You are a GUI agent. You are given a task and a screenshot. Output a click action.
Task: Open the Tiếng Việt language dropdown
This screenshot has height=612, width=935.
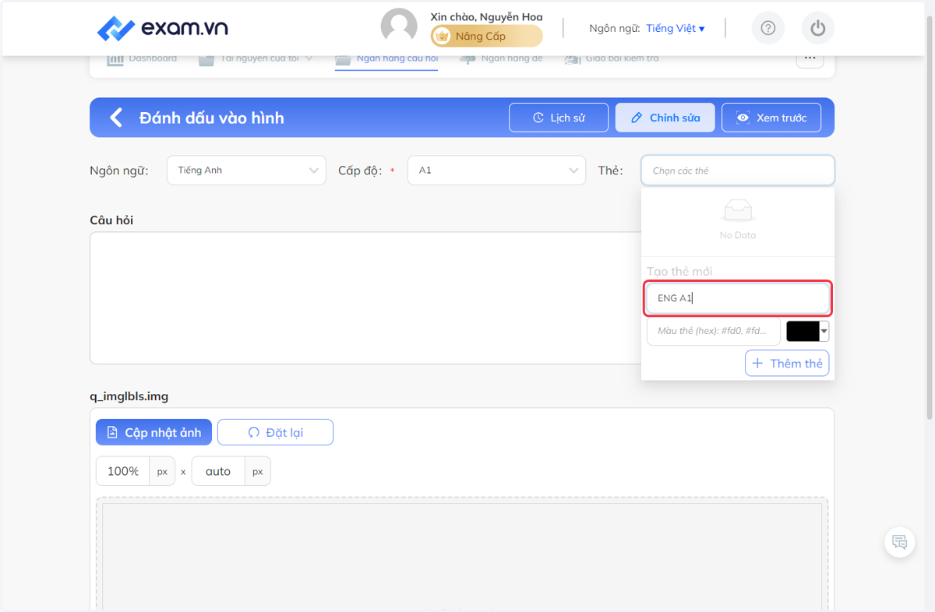675,28
